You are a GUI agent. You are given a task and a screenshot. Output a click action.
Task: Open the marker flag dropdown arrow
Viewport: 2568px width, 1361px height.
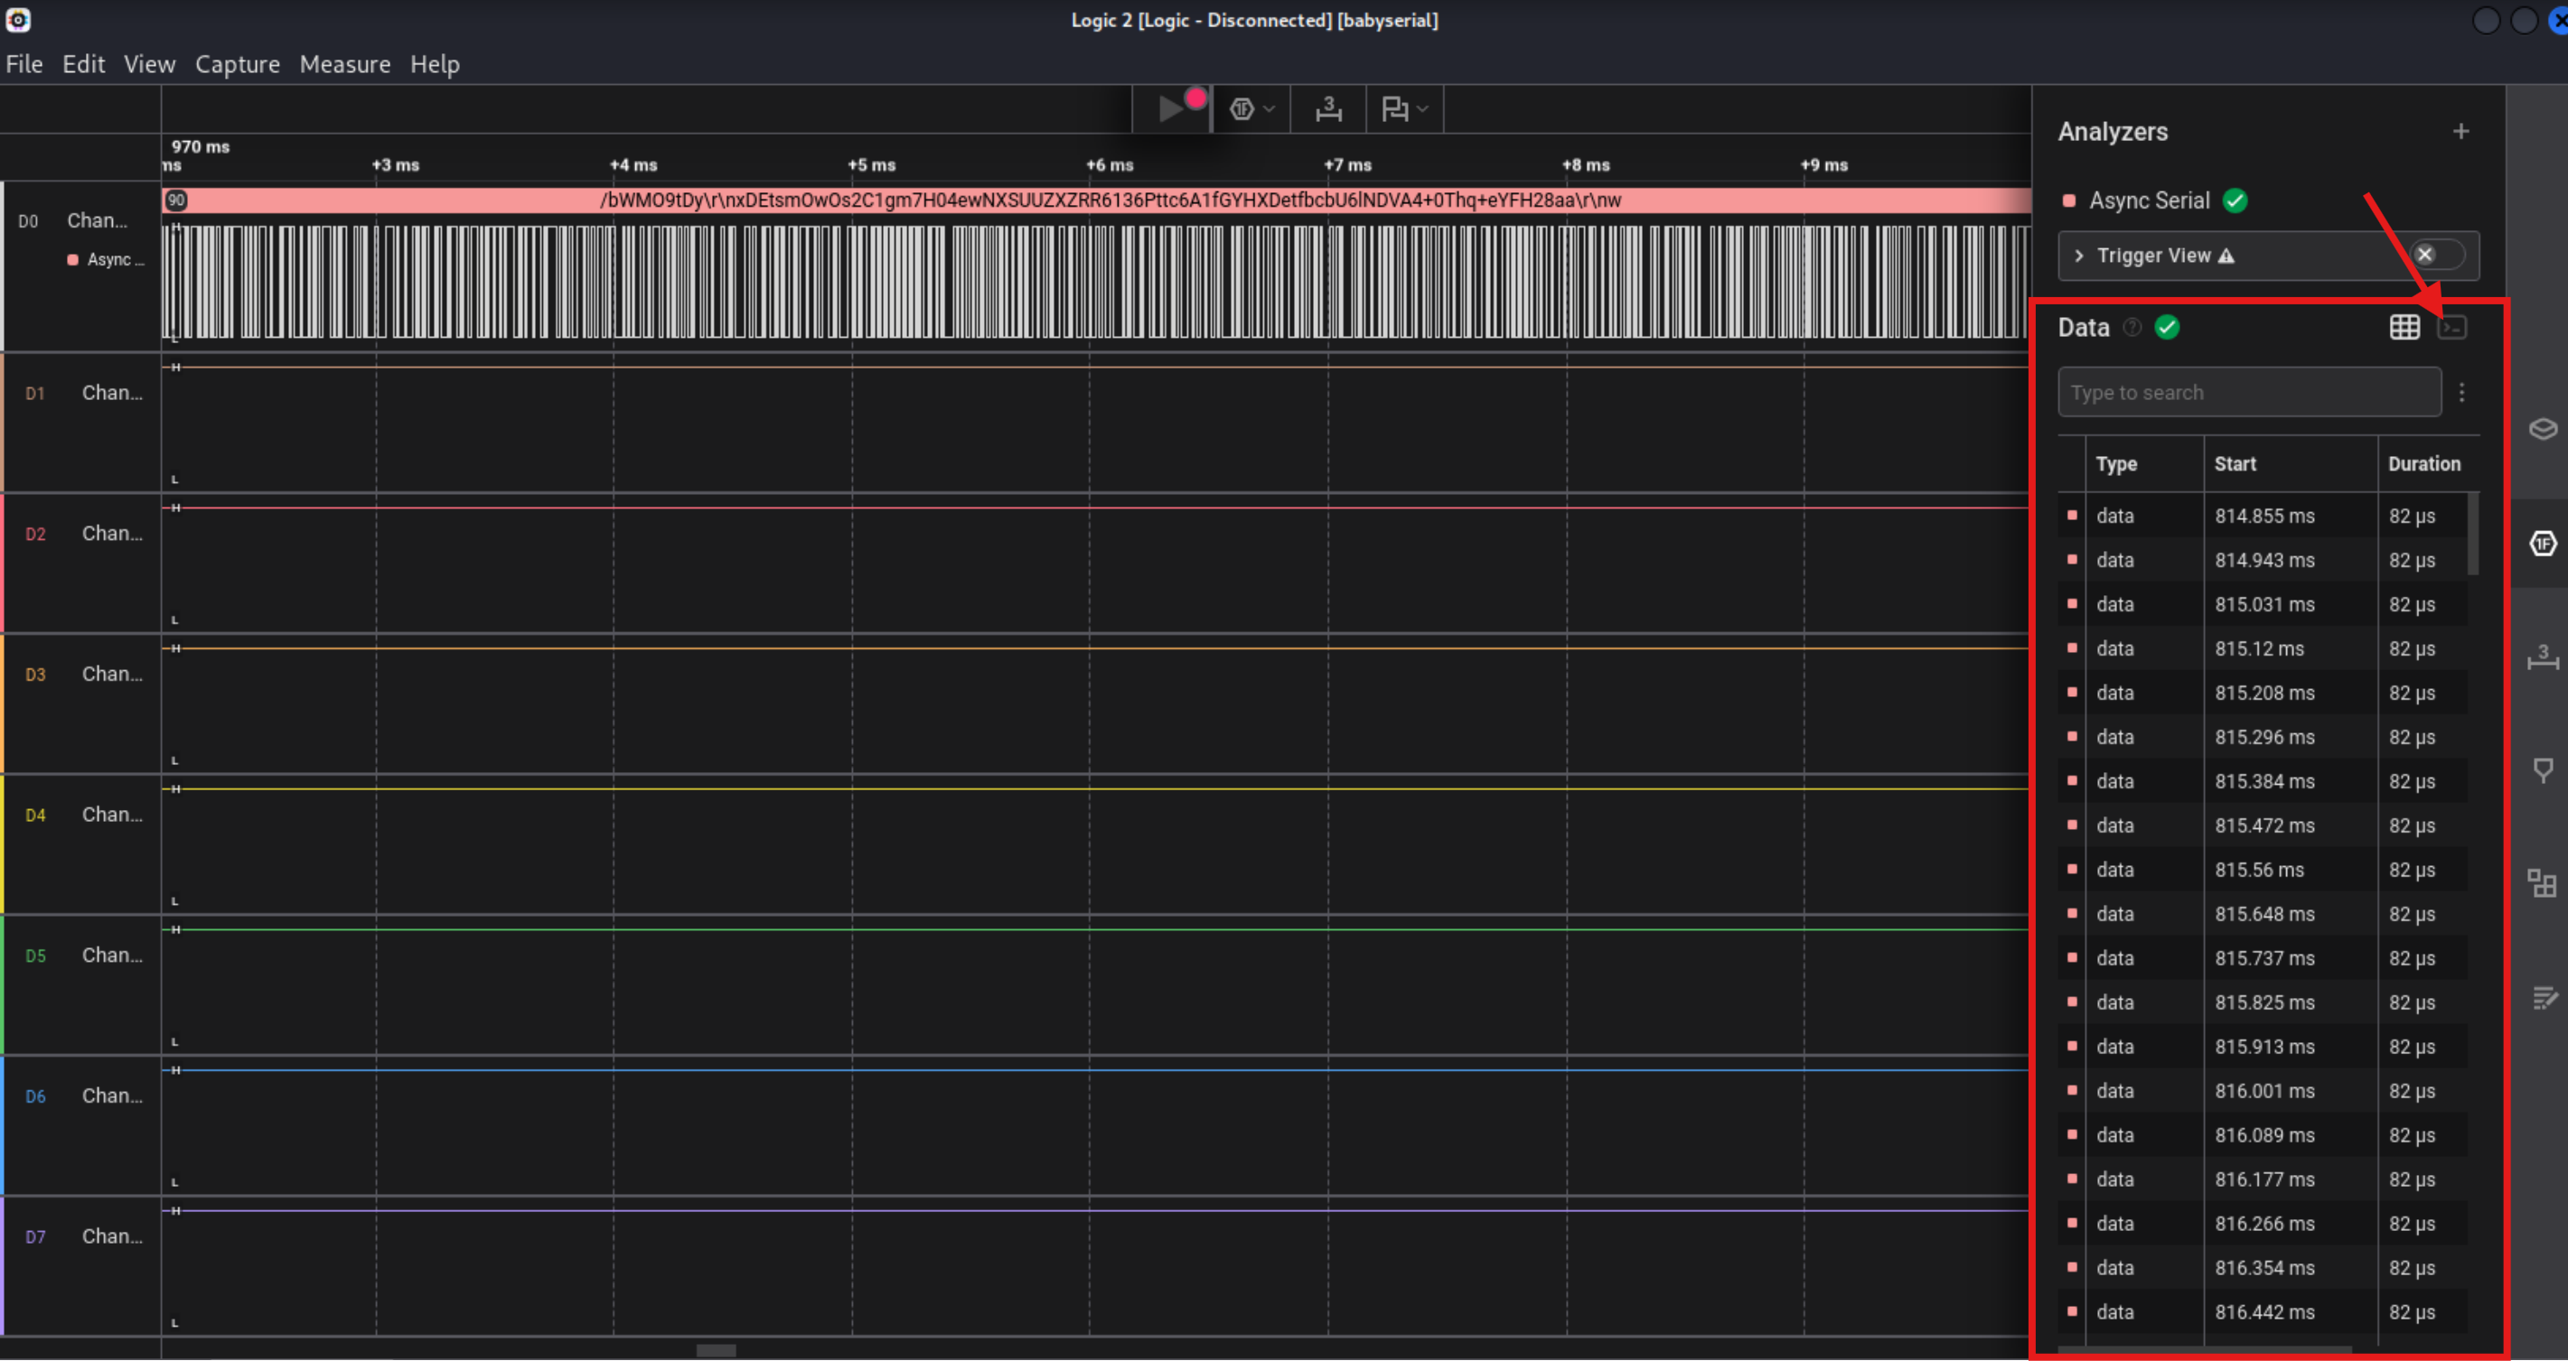pos(1422,109)
